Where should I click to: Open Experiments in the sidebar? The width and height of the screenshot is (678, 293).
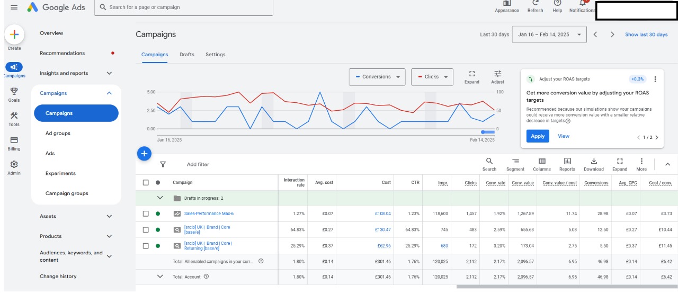[x=60, y=173]
